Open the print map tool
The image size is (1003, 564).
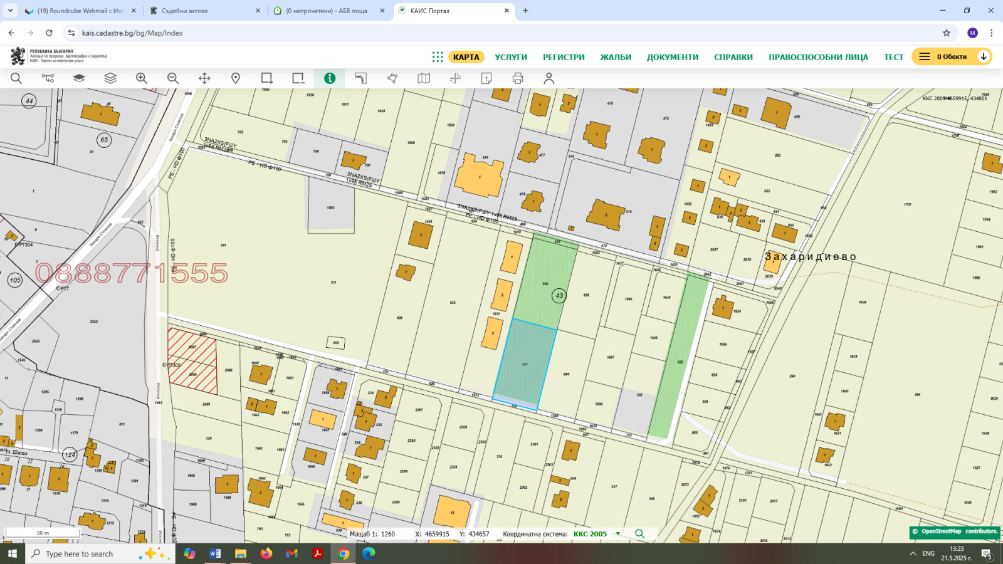(518, 78)
